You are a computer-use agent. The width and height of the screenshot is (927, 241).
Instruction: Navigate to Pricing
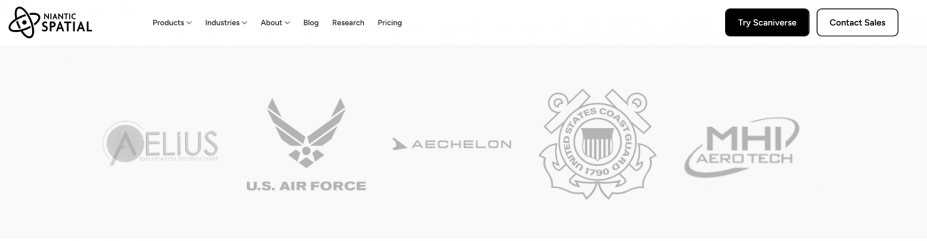point(390,23)
